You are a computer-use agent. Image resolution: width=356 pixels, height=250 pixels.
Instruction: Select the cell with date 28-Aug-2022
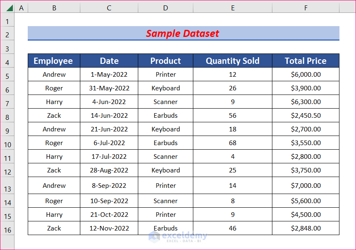pos(109,170)
